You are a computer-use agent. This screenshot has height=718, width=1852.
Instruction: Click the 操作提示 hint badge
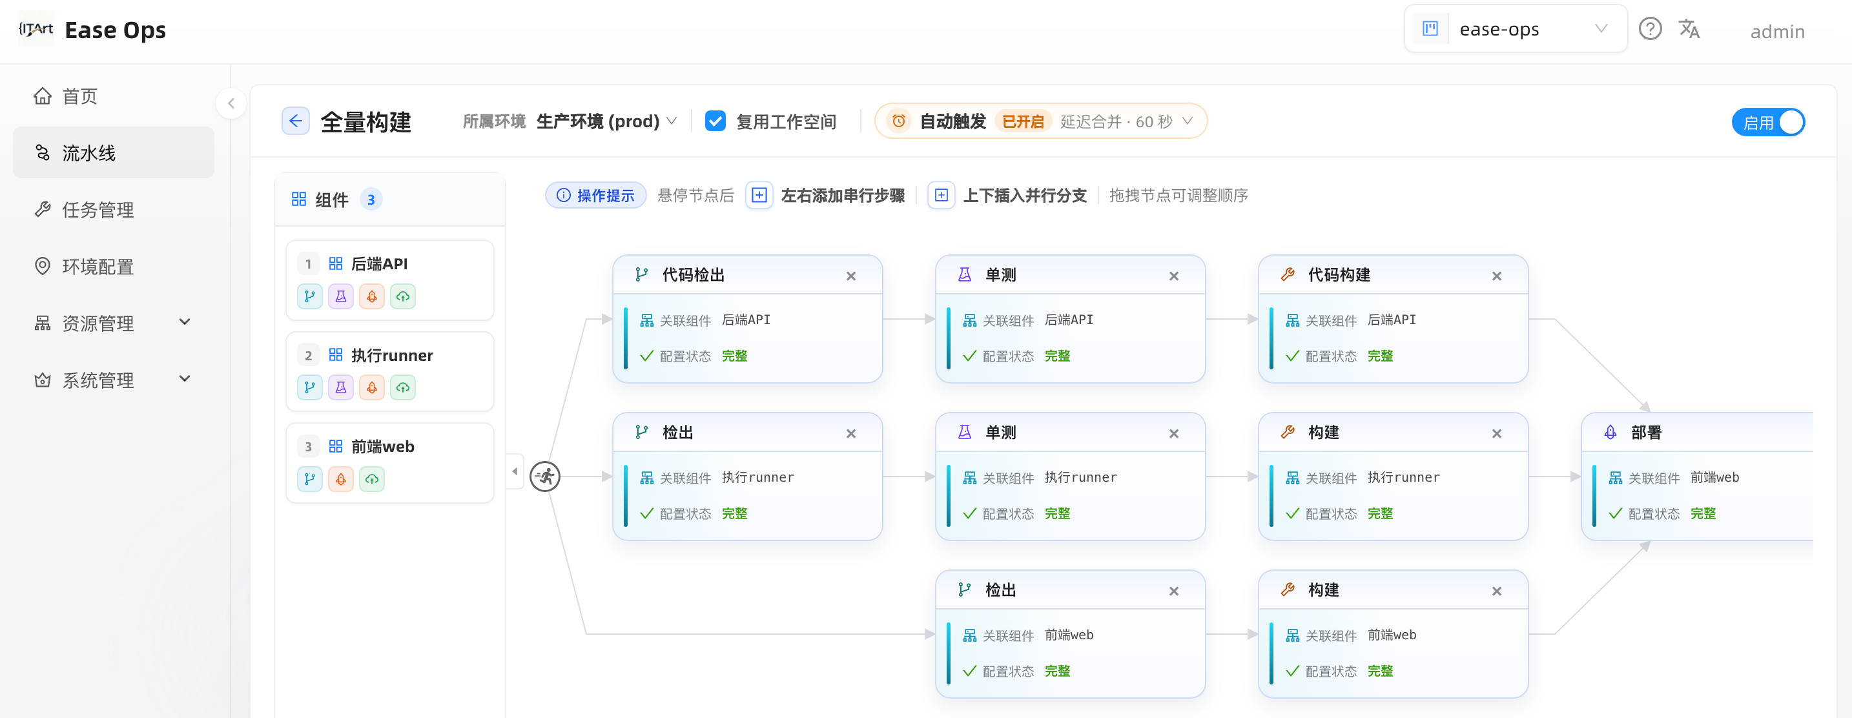pyautogui.click(x=596, y=196)
